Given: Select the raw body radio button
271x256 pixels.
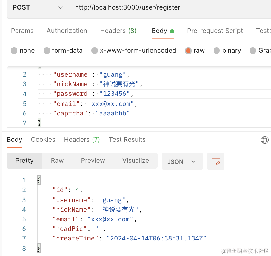Looking at the screenshot, I should coord(188,51).
